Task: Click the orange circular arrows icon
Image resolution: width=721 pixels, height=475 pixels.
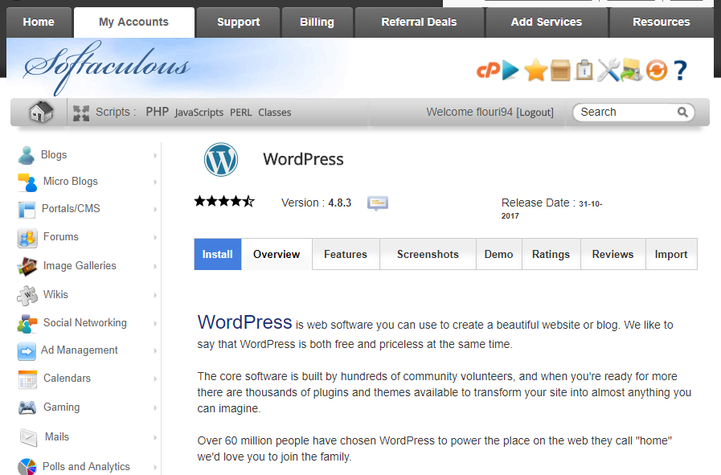Action: coord(657,71)
